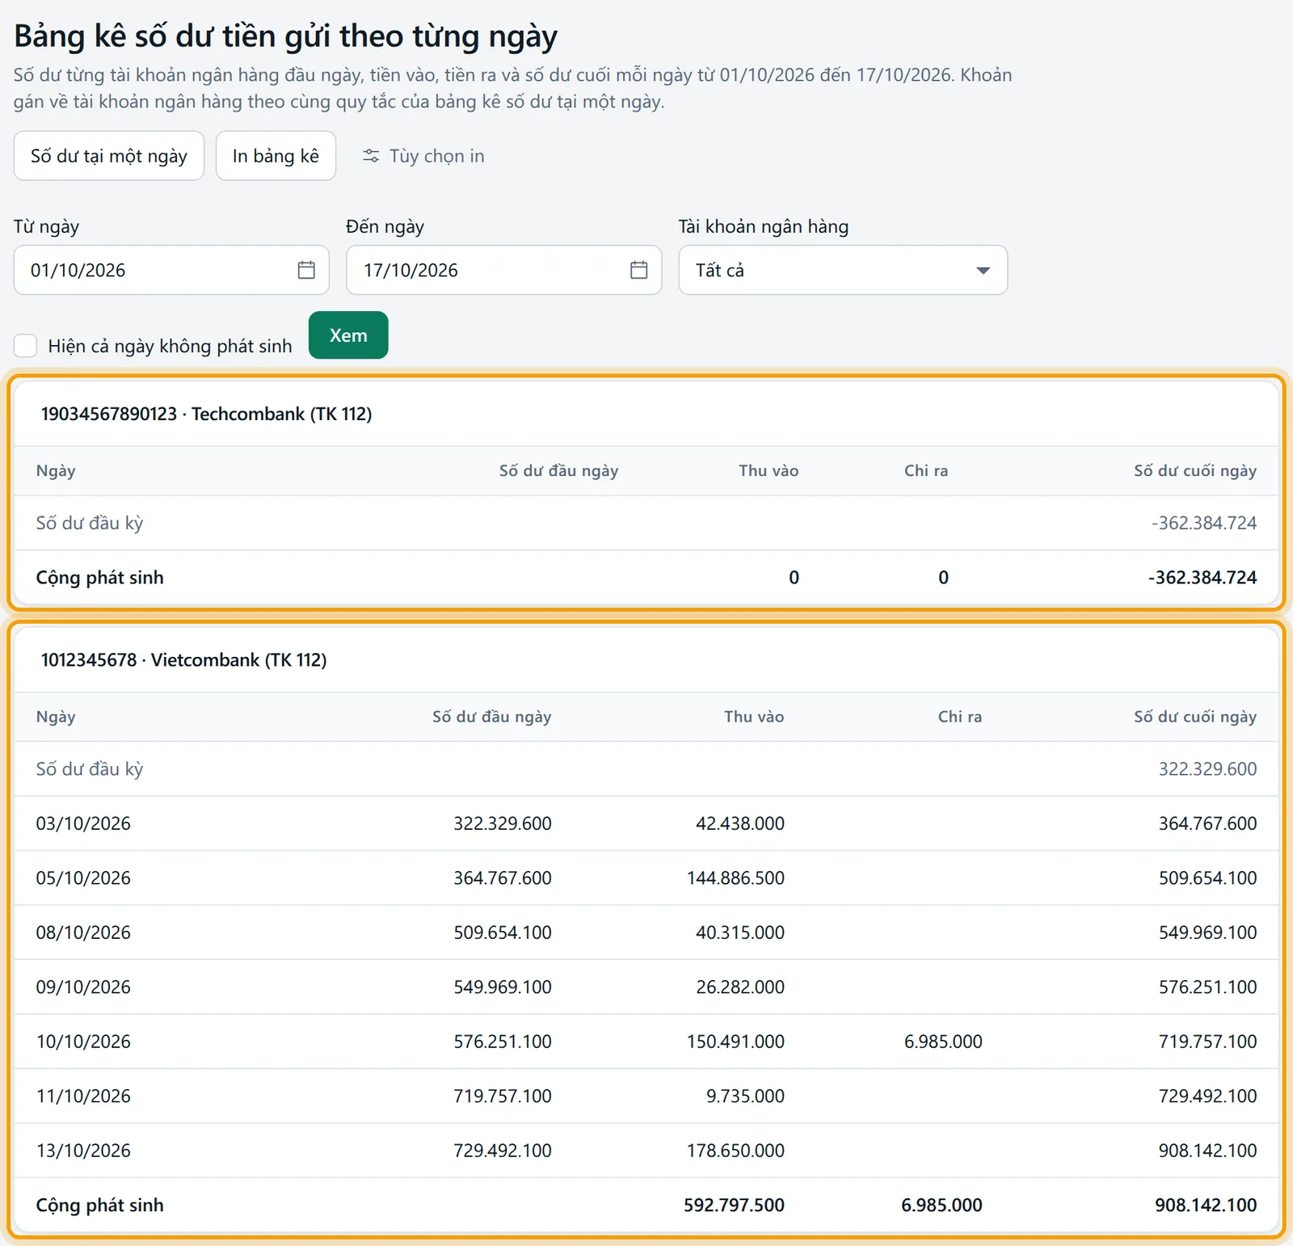Open the Đến ngày calendar icon

point(638,270)
